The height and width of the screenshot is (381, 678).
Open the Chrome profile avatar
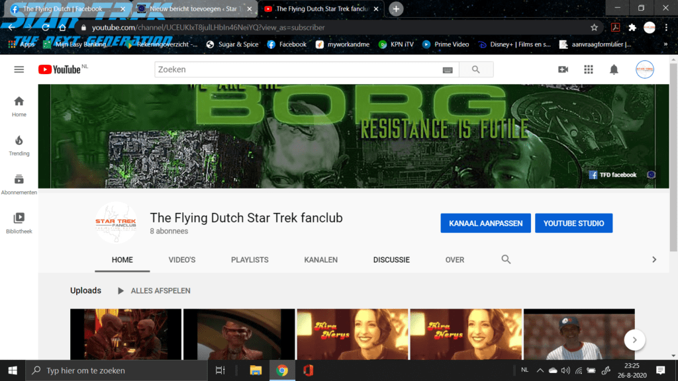tap(650, 28)
